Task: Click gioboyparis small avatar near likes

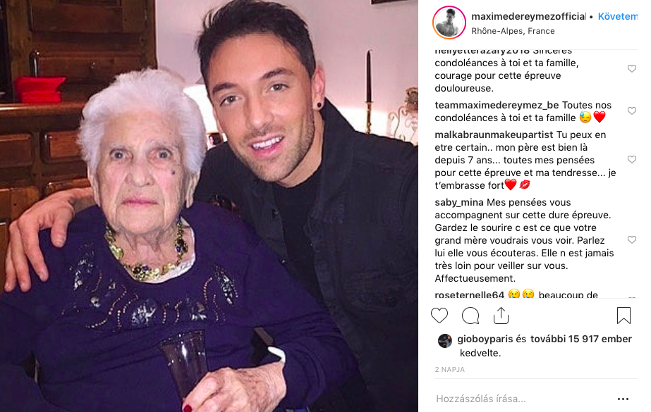Action: tap(445, 341)
